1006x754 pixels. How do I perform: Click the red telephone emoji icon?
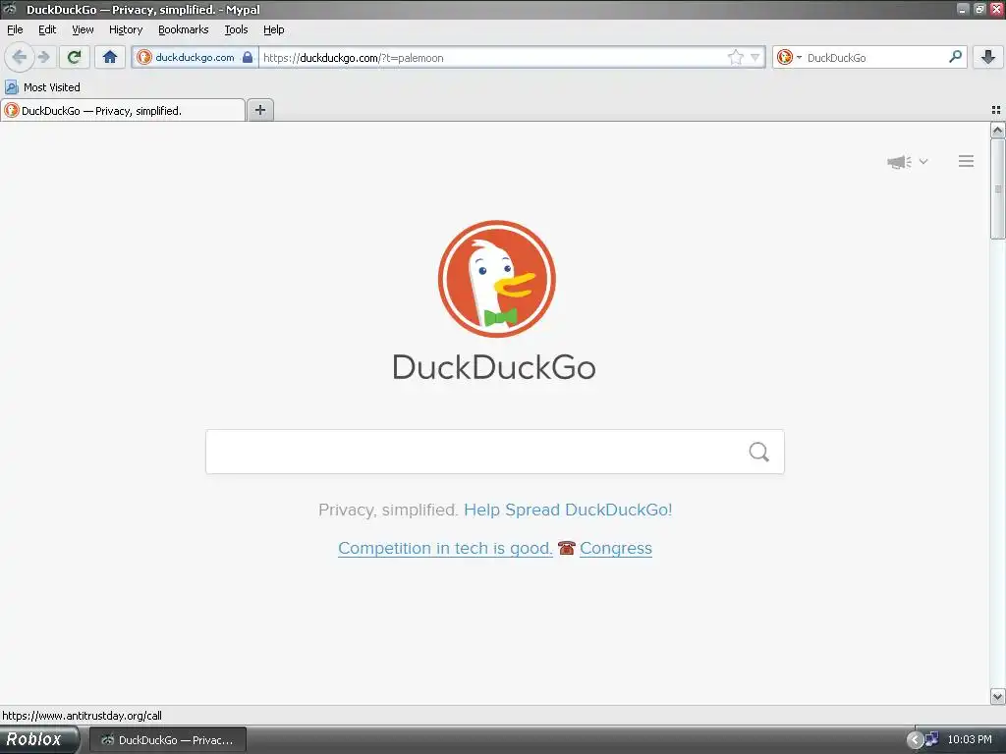567,548
